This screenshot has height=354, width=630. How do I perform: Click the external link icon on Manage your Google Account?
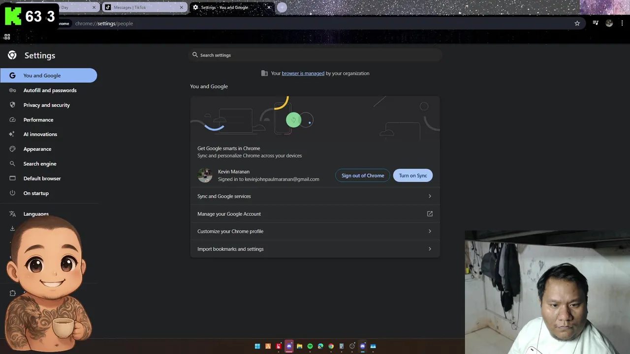pyautogui.click(x=430, y=214)
